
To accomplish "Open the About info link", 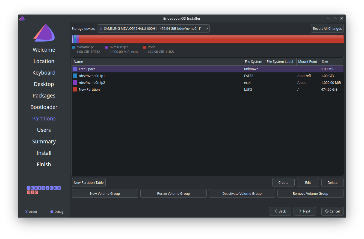I will [31, 212].
